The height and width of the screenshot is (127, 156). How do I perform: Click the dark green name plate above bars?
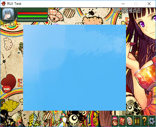pos(32,10)
